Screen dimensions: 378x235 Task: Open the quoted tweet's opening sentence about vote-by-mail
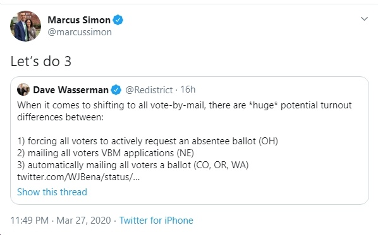[x=185, y=111]
